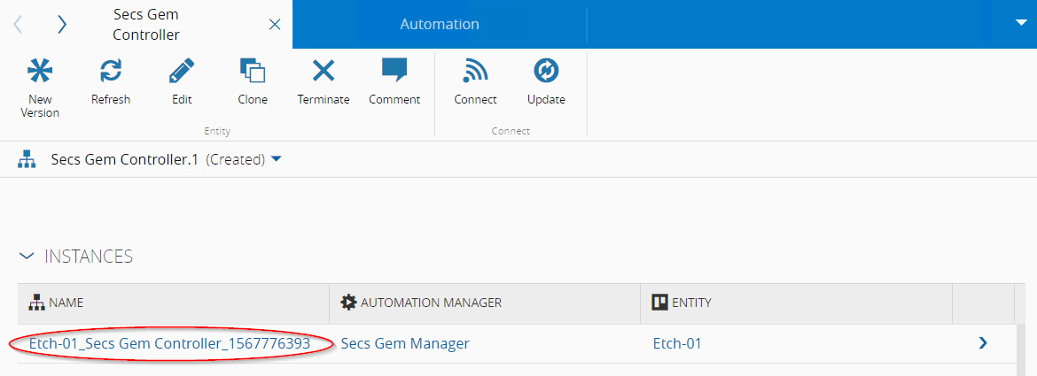Click the New Version asterisk icon
The width and height of the screenshot is (1037, 376).
pyautogui.click(x=40, y=73)
